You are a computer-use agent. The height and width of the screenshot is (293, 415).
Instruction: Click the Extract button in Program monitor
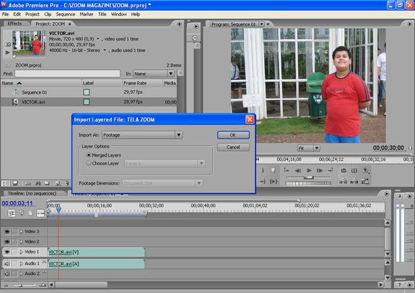354,181
